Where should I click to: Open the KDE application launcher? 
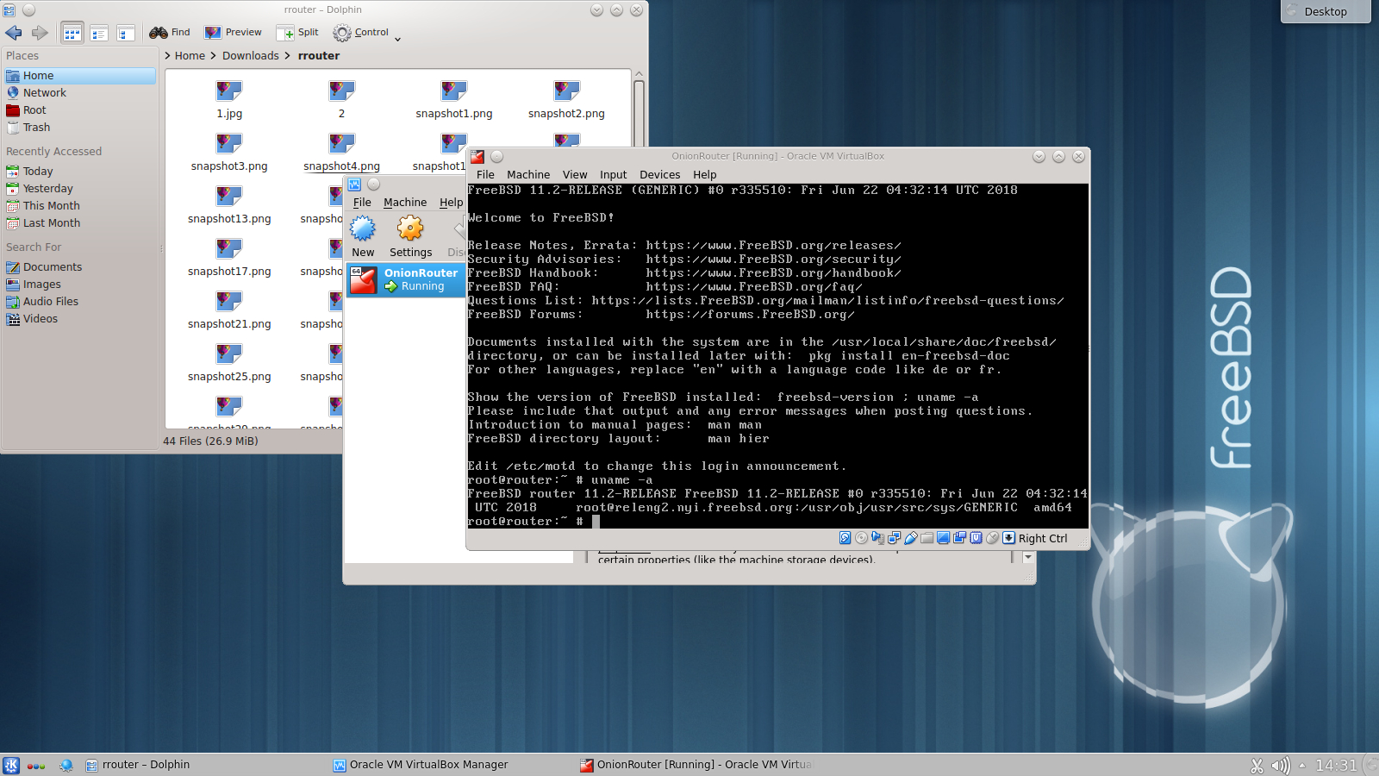coord(11,765)
